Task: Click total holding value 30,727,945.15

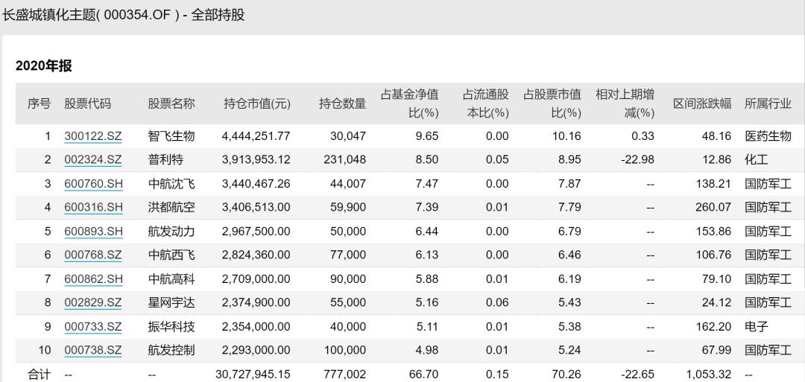Action: point(253,375)
